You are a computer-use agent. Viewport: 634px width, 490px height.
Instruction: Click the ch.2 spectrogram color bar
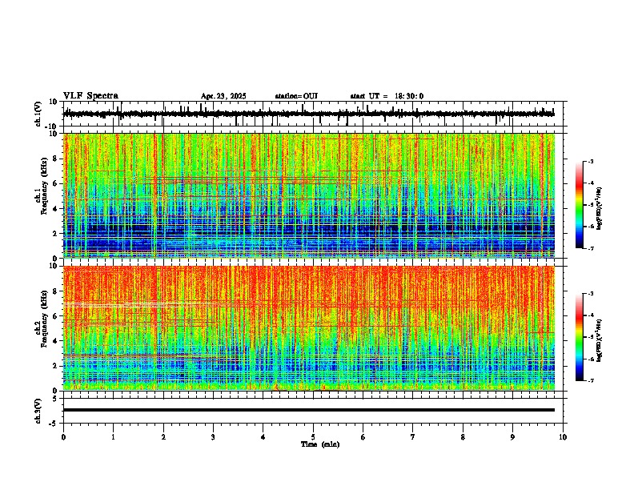tap(580, 337)
